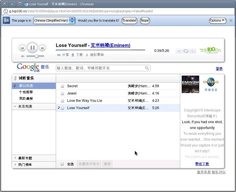Image resolution: width=236 pixels, height=192 pixels.
Task: Click the 试听音乐 panel header
Action: pos(34,78)
